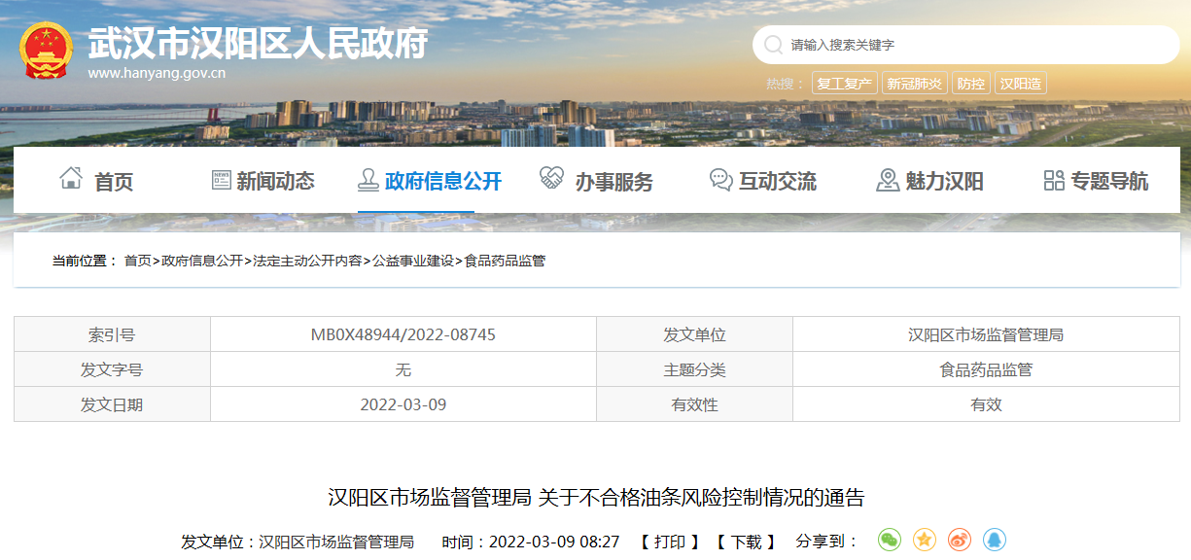Select hot search tag 汉阳造
Viewport: 1191px width, 560px height.
[x=1021, y=84]
